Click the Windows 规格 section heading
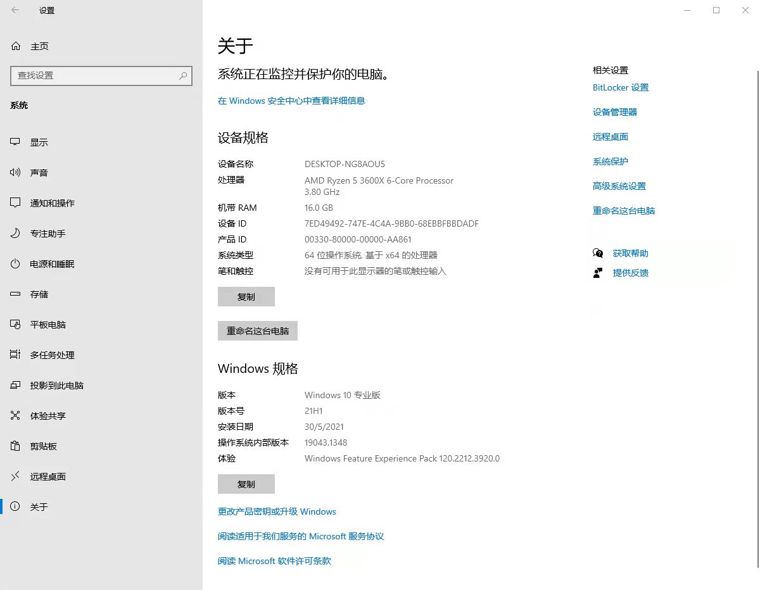This screenshot has width=760, height=590. click(x=258, y=368)
